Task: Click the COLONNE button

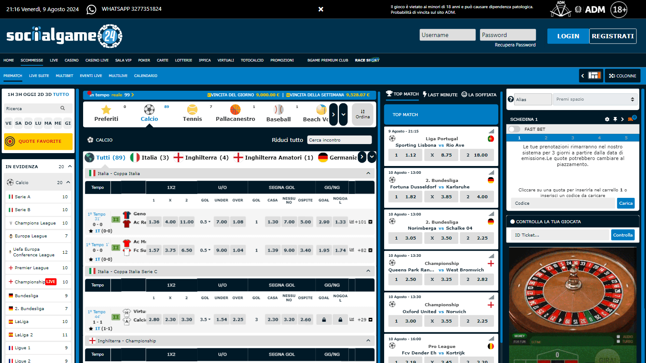Action: pos(623,76)
